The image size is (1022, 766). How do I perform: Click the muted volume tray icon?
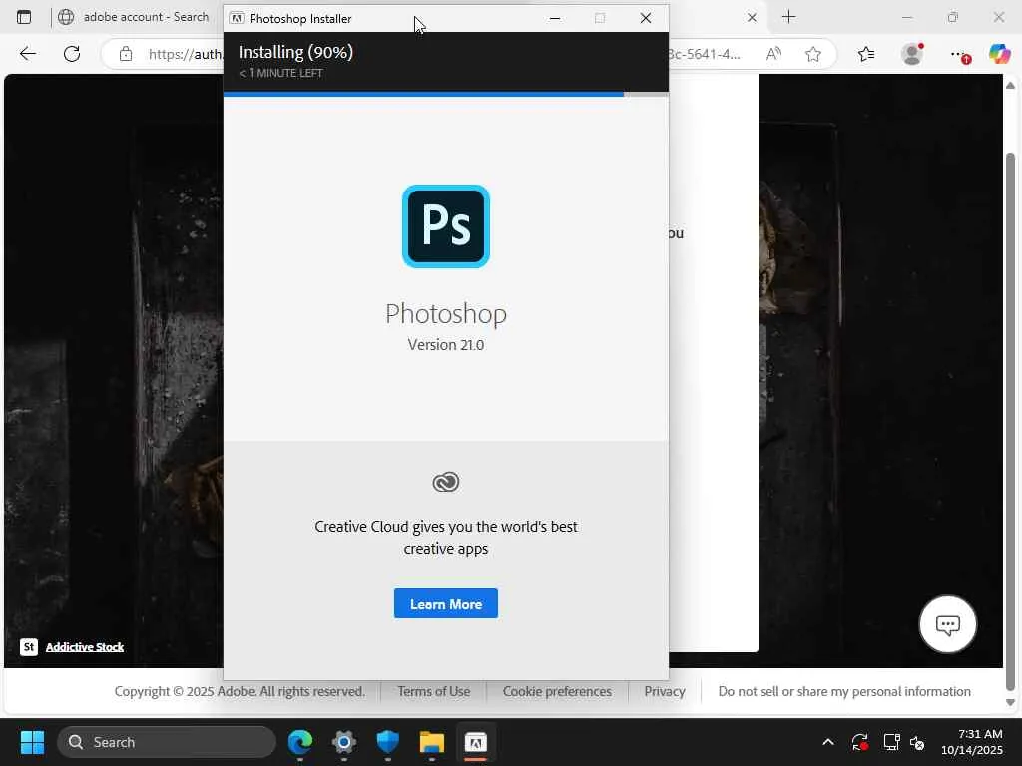(x=917, y=742)
